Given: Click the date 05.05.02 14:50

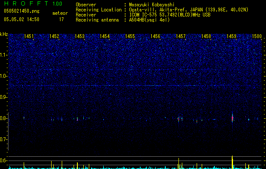Looking at the screenshot, I should click(x=22, y=19).
